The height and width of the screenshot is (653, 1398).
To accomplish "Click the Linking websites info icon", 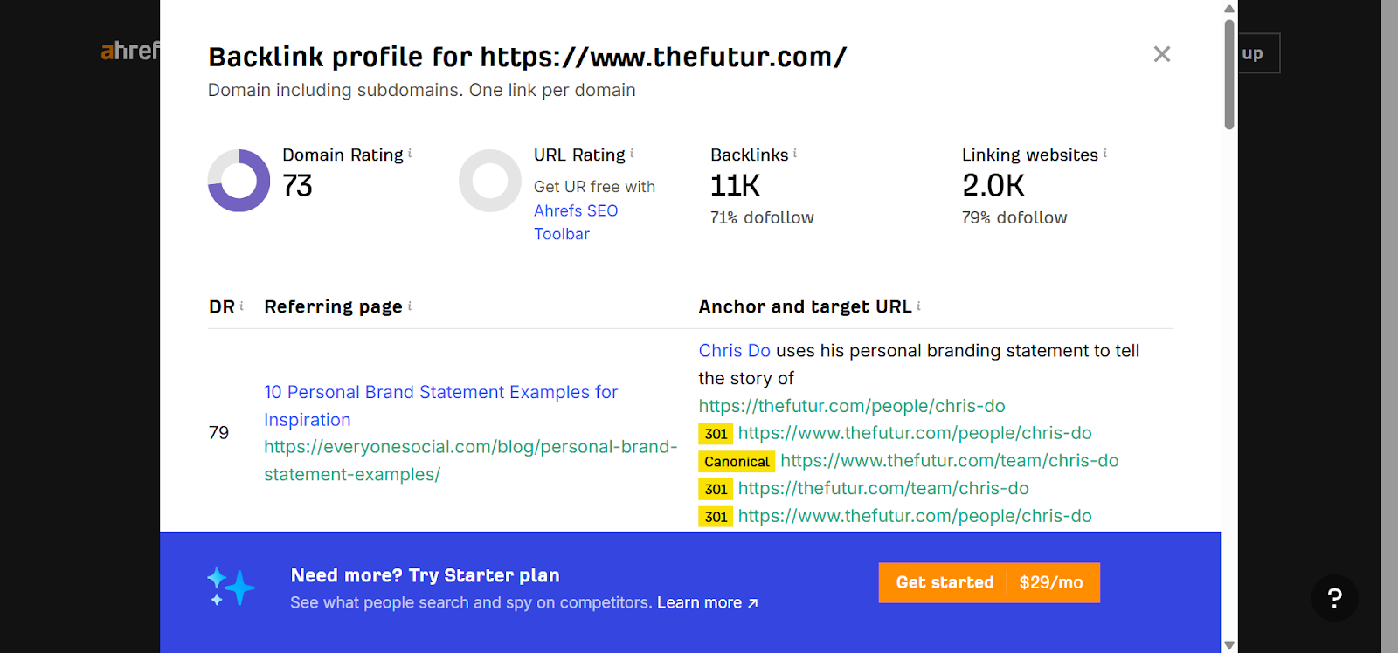I will [1106, 155].
